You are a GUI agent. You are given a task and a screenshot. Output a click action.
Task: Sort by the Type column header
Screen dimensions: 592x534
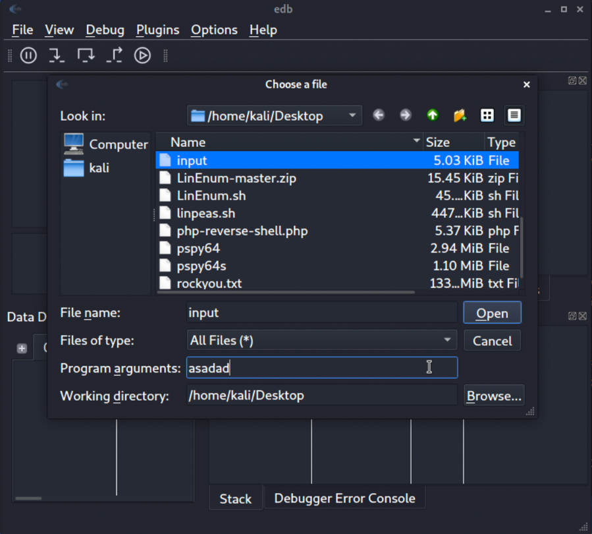pyautogui.click(x=502, y=142)
